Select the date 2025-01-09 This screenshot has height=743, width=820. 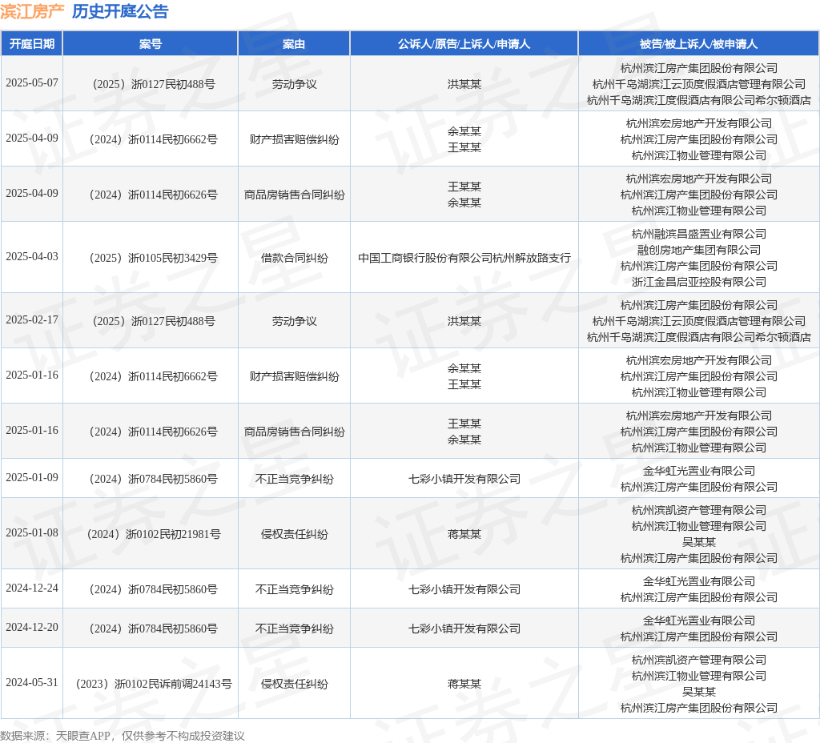pos(32,478)
